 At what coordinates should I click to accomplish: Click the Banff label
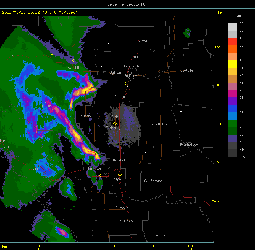(x=37, y=168)
